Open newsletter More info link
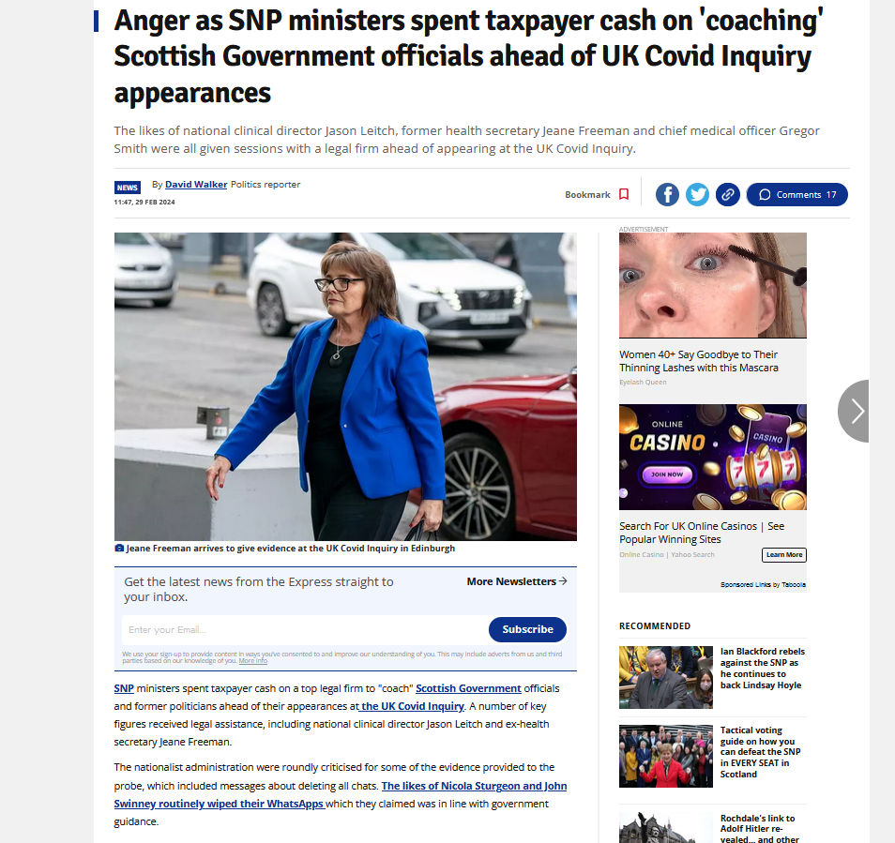Viewport: 895px width, 843px height. (253, 660)
